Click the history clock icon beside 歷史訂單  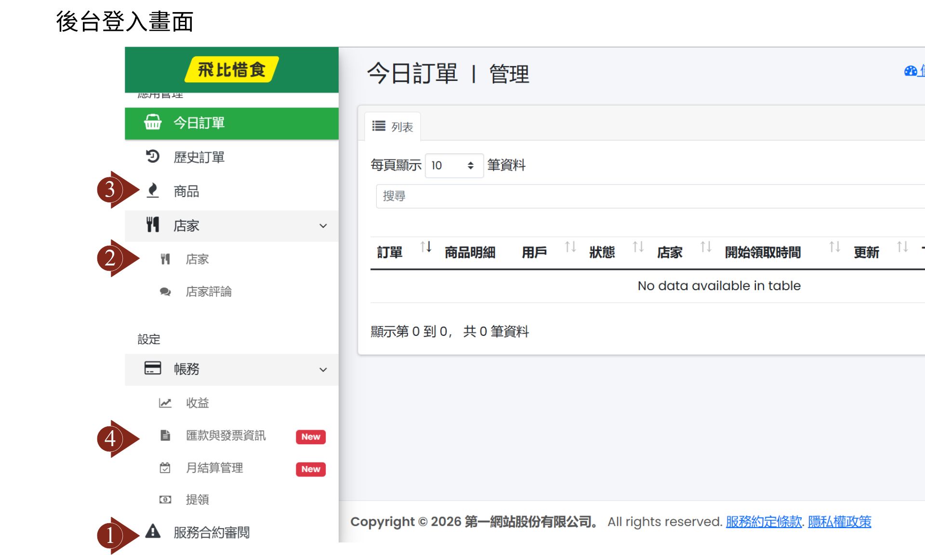(x=153, y=157)
